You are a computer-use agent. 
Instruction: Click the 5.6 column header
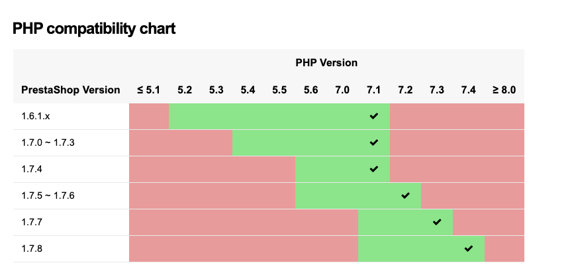coord(311,89)
